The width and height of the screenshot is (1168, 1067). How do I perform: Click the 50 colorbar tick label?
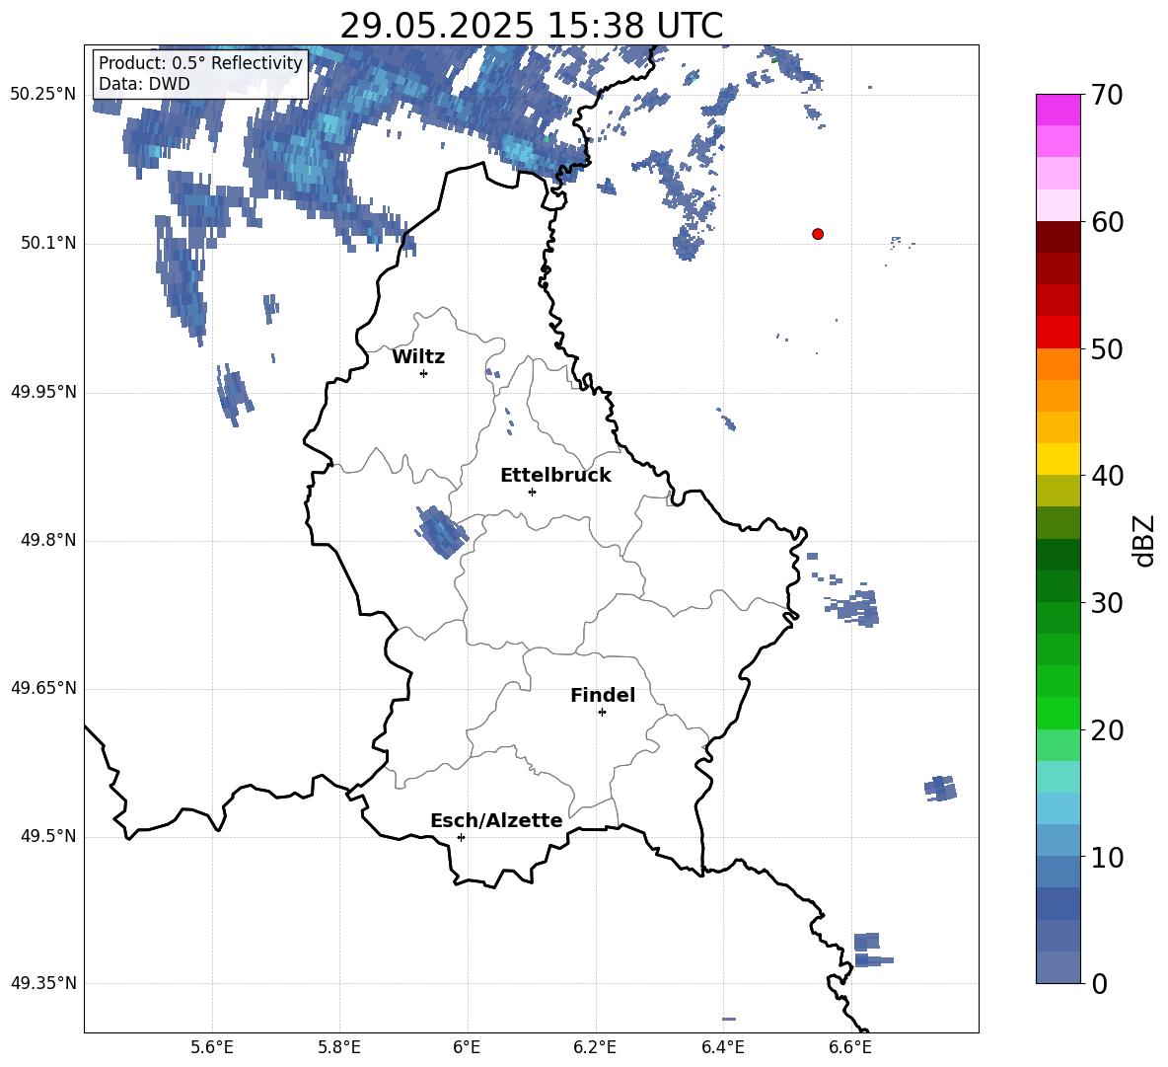pyautogui.click(x=1107, y=348)
